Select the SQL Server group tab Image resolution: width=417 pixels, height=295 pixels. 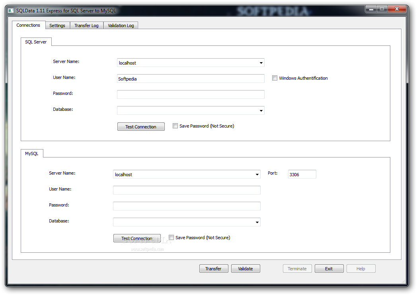36,42
